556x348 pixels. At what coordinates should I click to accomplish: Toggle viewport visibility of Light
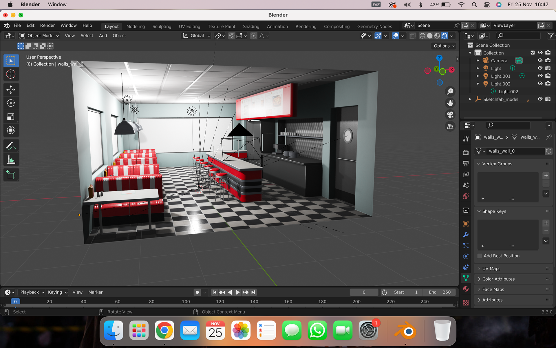pyautogui.click(x=540, y=68)
